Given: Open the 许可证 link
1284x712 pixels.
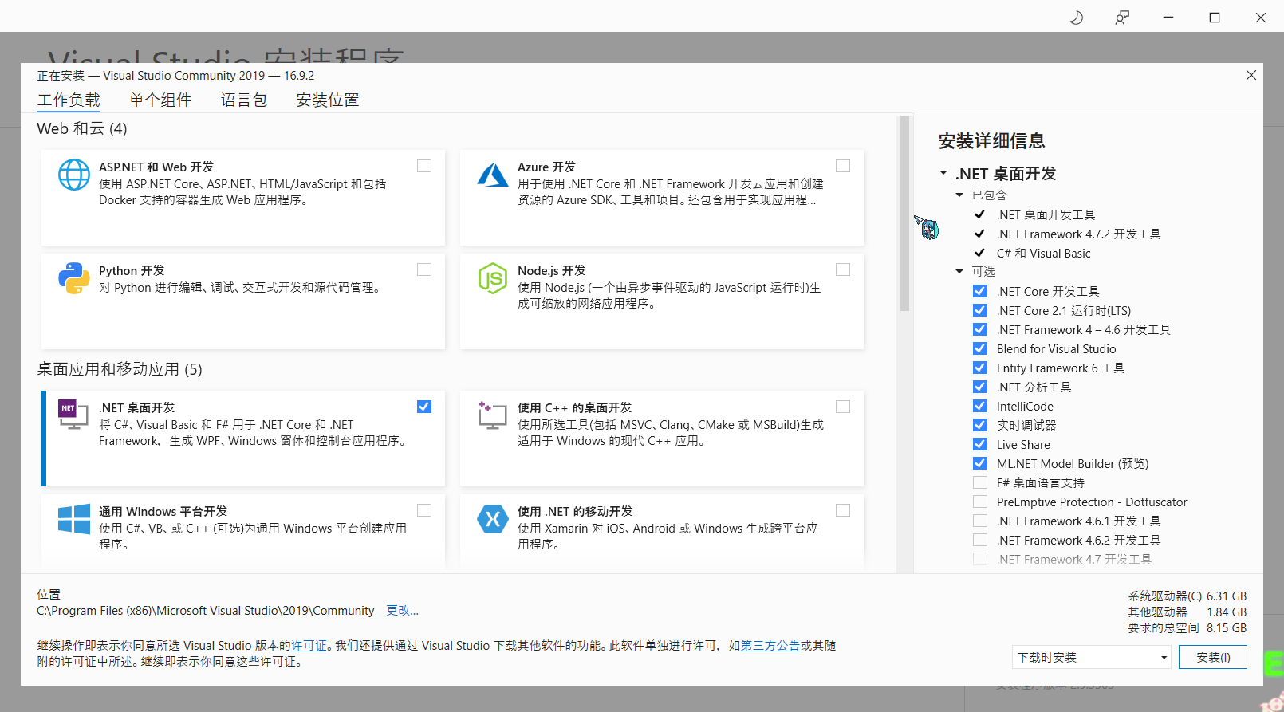Looking at the screenshot, I should tap(309, 645).
